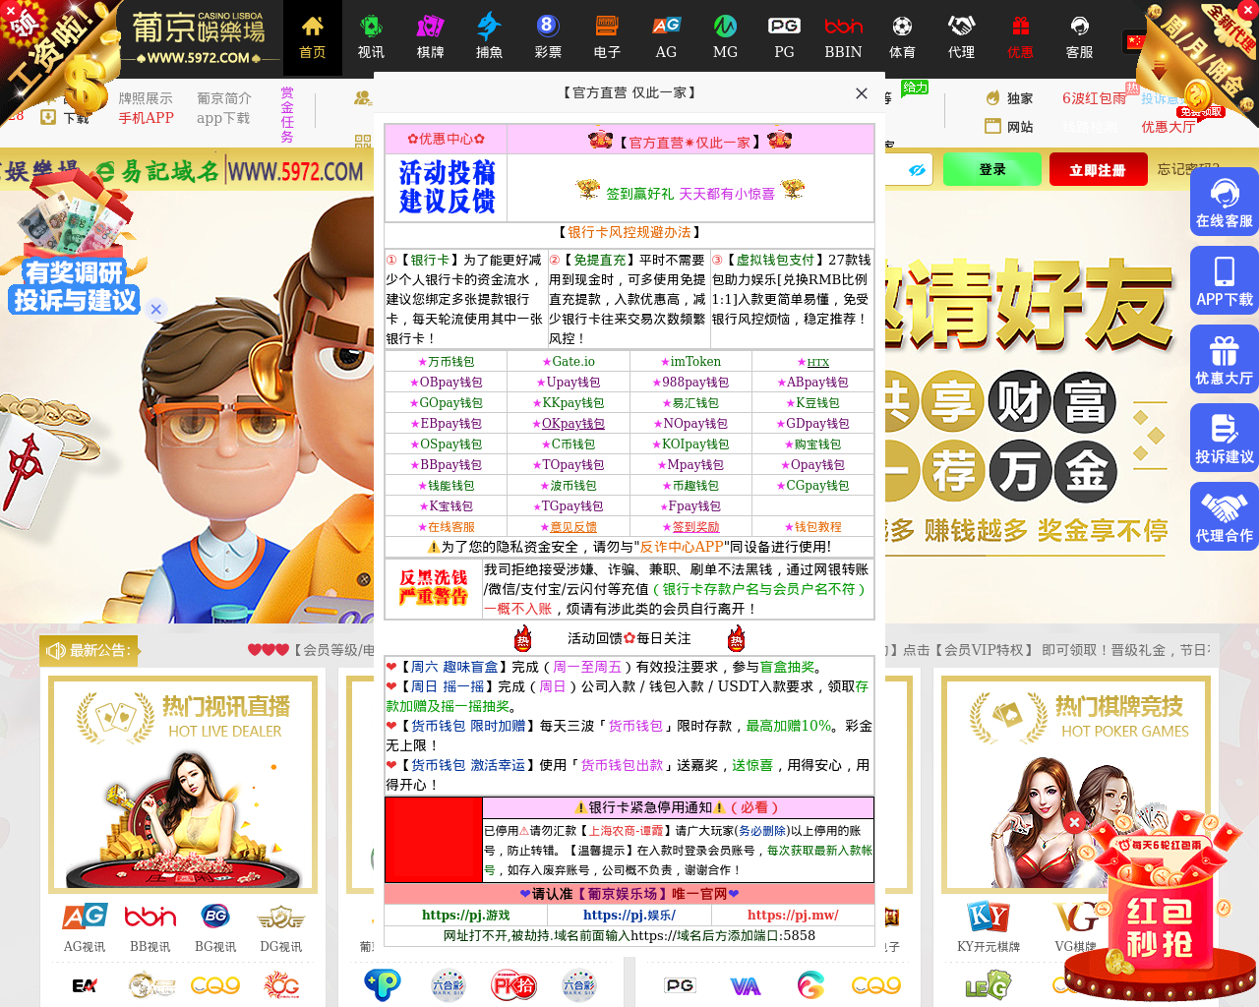Click the APP下载 side button
Viewport: 1259px width, 1007px height.
click(x=1225, y=280)
